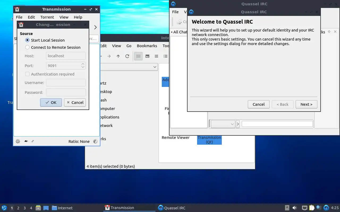Switch to workspace 1

pos(12,208)
